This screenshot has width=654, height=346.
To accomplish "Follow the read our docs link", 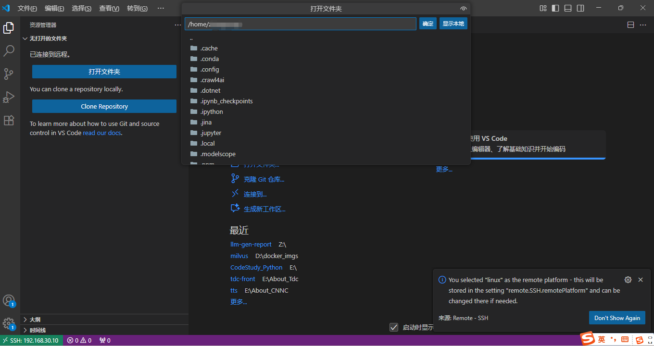I will (102, 133).
